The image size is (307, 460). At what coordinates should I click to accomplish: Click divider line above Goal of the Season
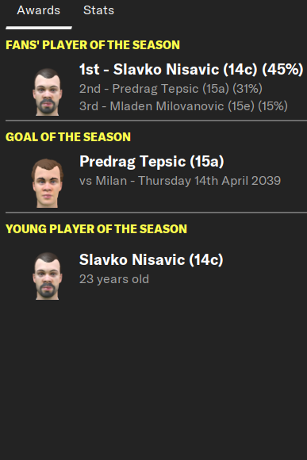pos(156,121)
